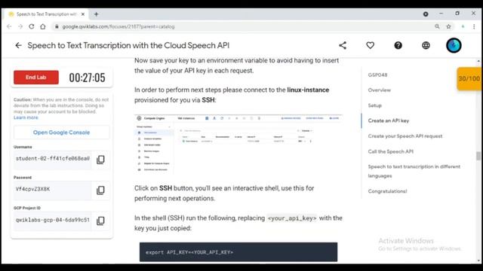Copy the GCP Project ID with copy icon

100,221
